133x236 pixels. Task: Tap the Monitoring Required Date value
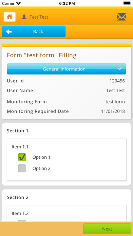[x=113, y=111]
